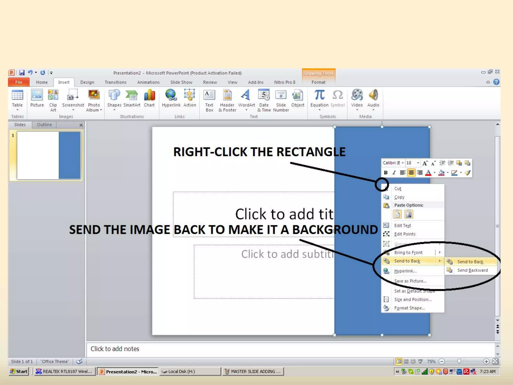513x385 pixels.
Task: Open the font size dropdown showing 18
Action: 418,163
